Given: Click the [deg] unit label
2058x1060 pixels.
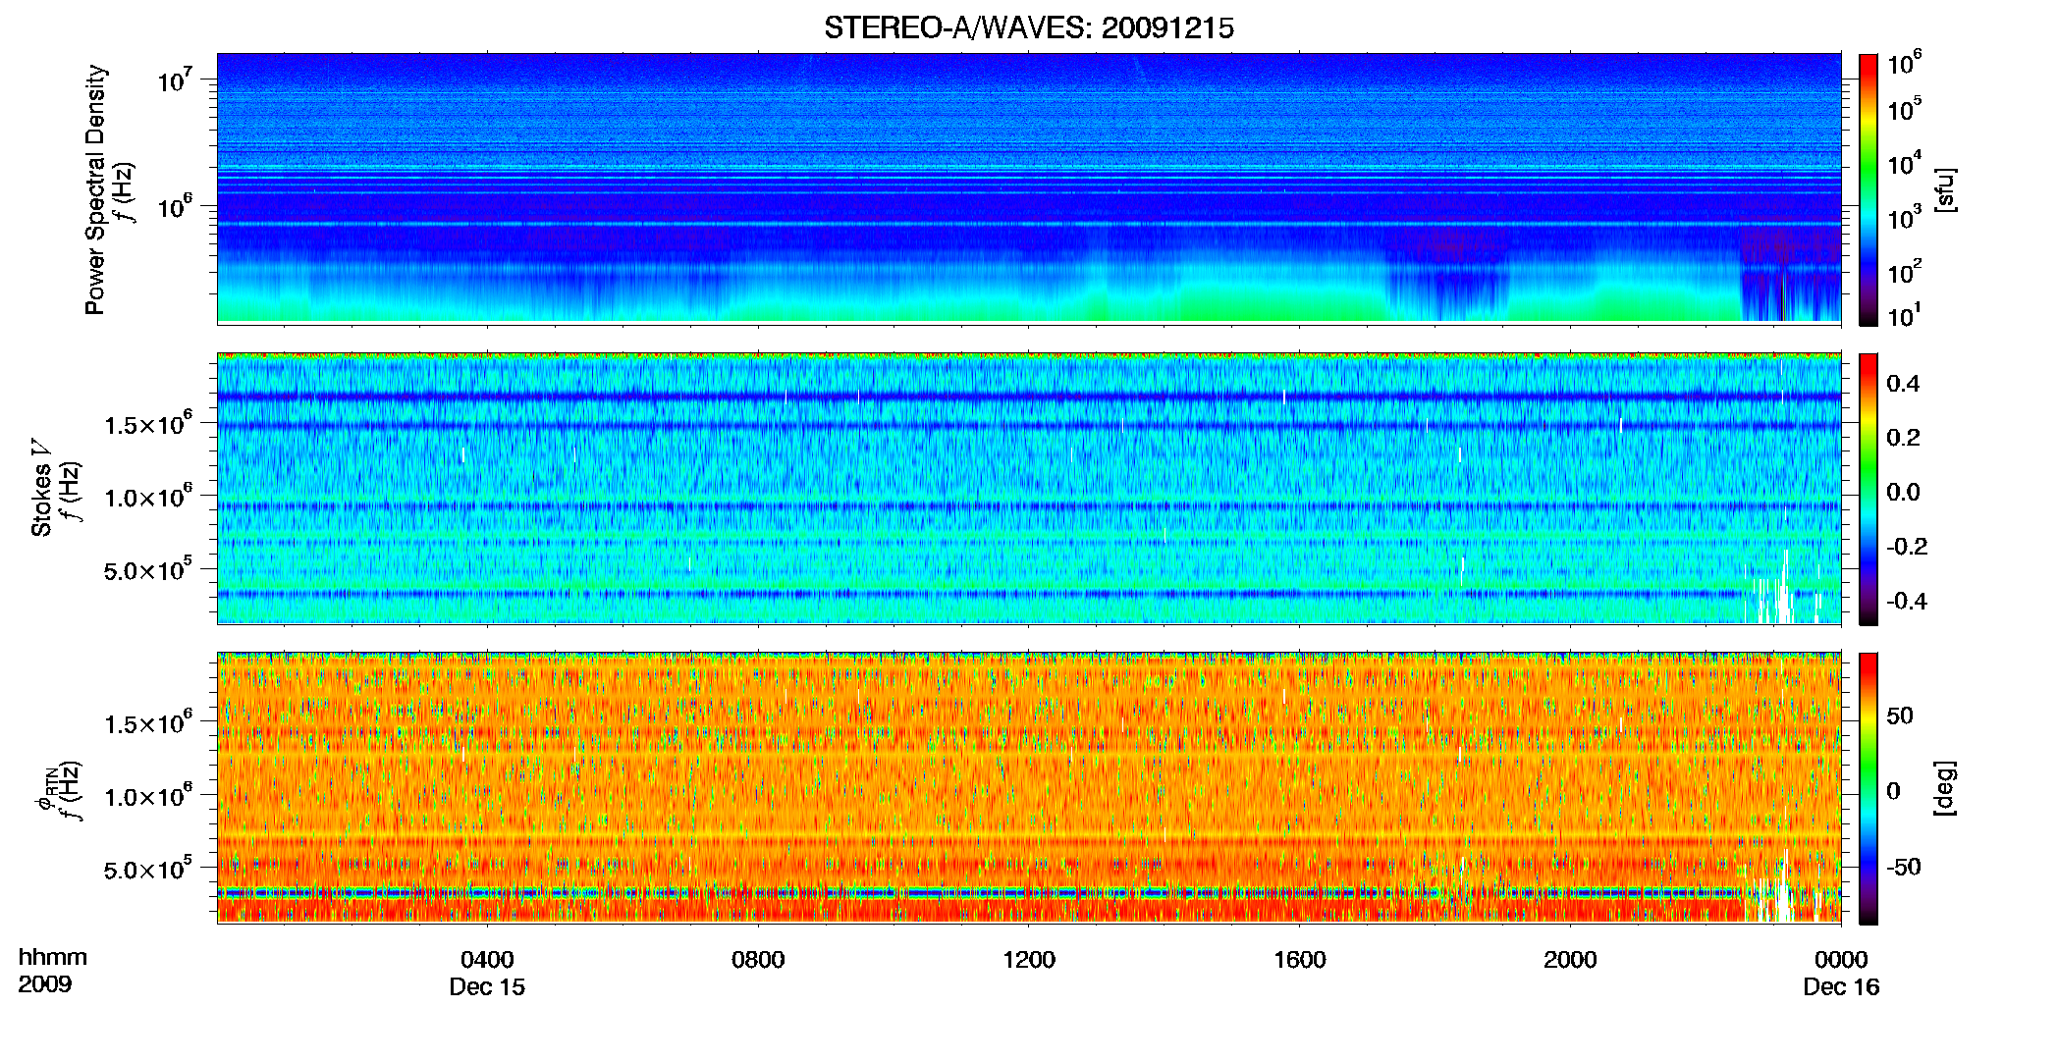Looking at the screenshot, I should pos(1945,788).
